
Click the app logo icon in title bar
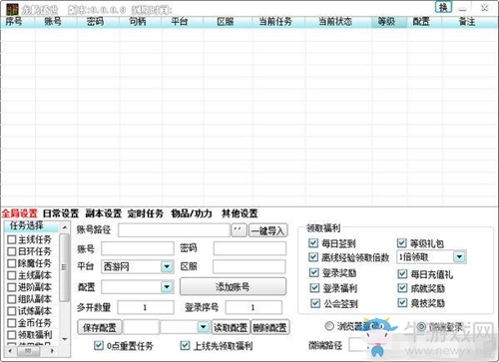pyautogui.click(x=12, y=9)
